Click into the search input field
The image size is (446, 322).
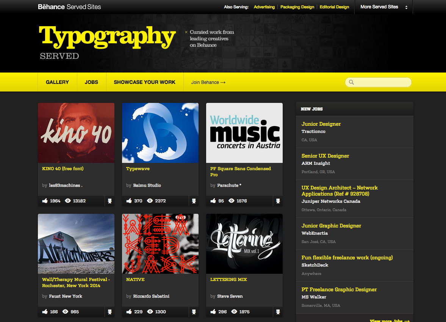point(378,82)
